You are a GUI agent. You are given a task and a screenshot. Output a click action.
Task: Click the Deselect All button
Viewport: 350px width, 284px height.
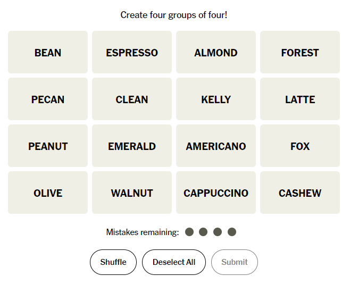tap(174, 262)
